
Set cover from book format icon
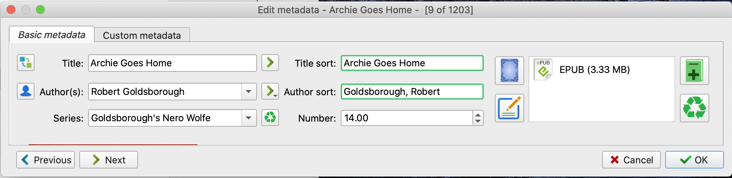[509, 71]
